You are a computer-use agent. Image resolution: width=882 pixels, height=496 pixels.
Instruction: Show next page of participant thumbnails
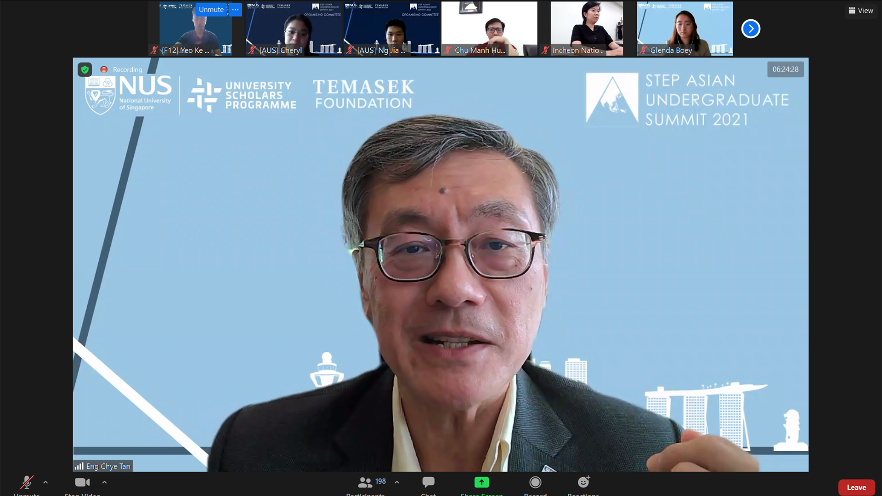pyautogui.click(x=751, y=28)
